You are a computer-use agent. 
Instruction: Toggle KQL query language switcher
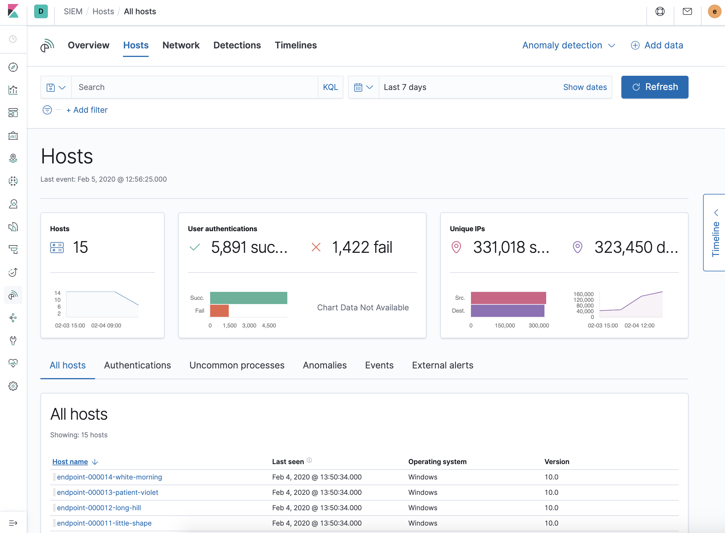330,87
